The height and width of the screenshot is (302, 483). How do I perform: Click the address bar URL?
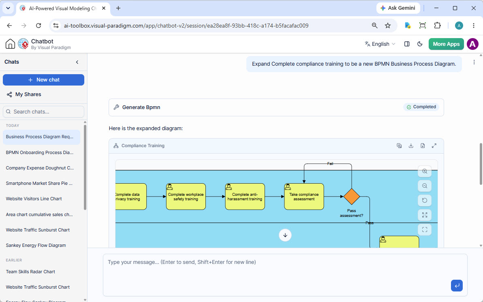coord(186,26)
